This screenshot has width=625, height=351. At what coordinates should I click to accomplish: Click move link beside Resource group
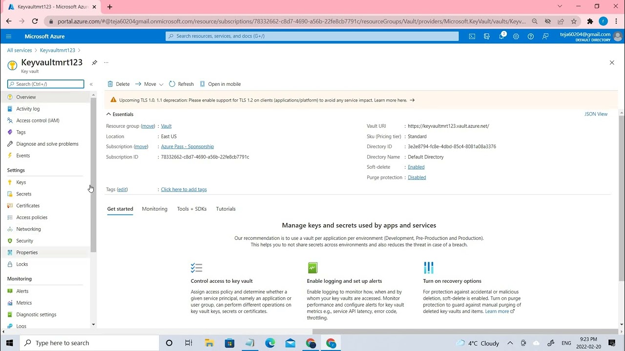pos(148,126)
